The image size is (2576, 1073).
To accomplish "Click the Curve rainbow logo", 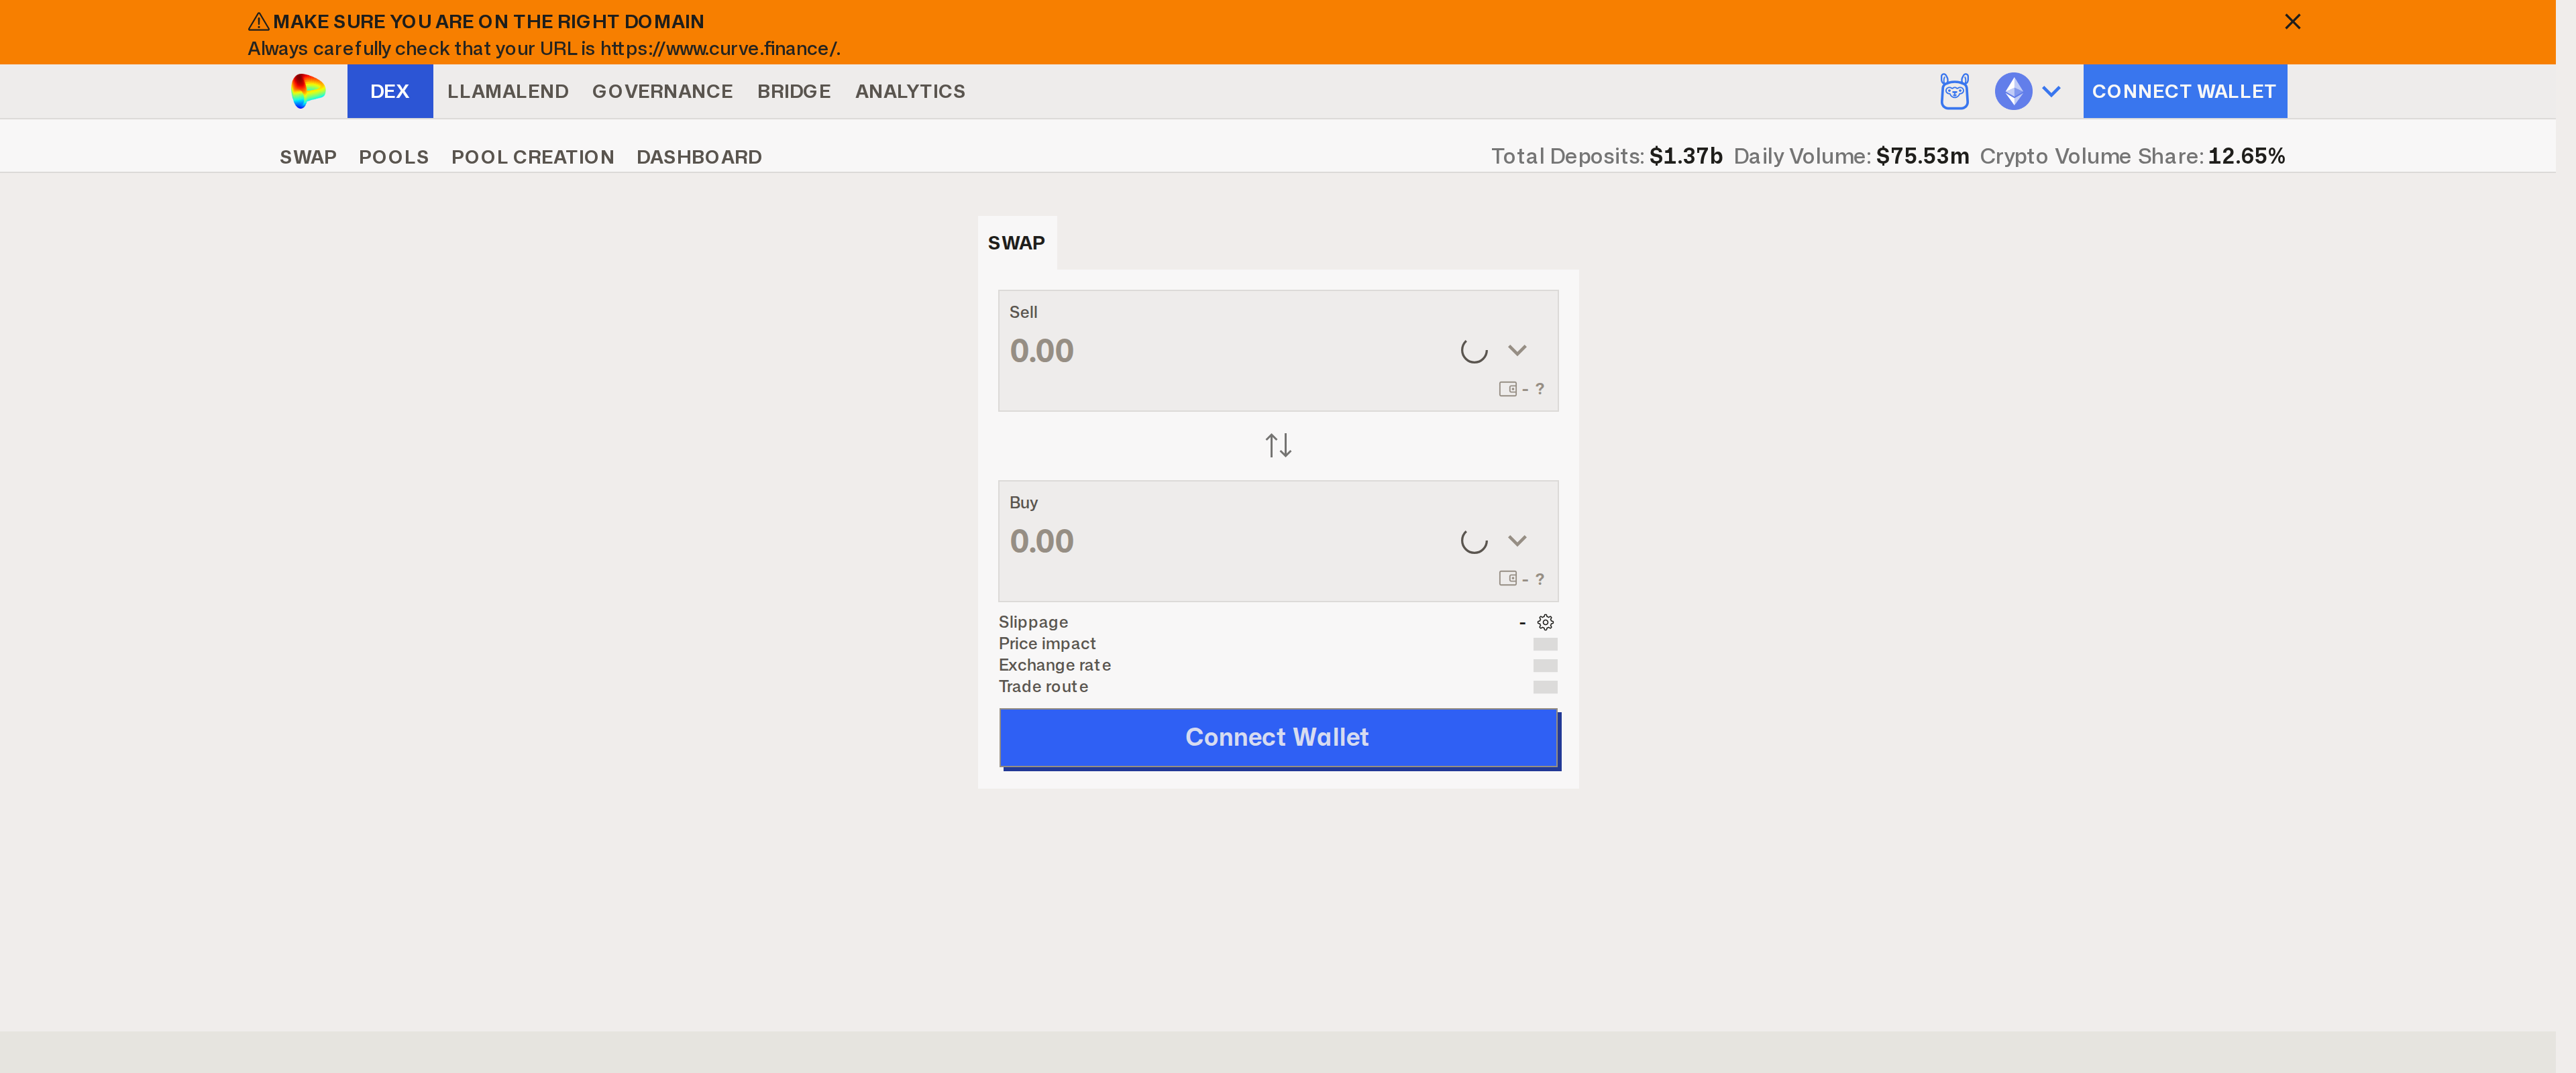I will 308,91.
